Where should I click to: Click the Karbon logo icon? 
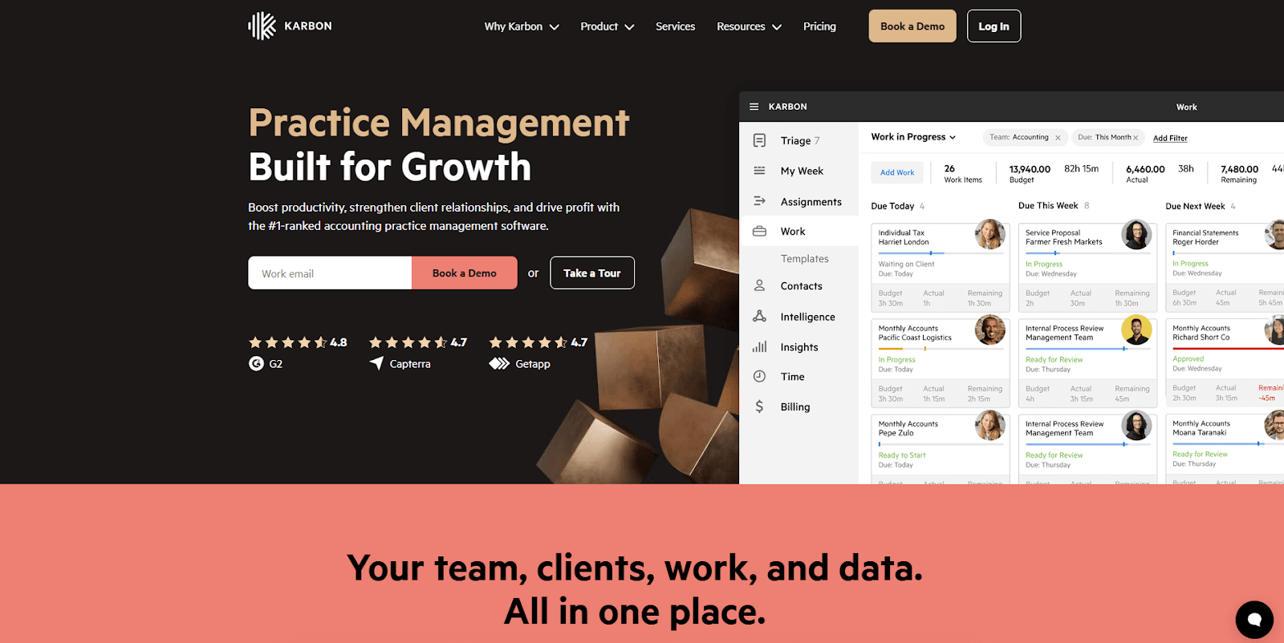tap(262, 26)
